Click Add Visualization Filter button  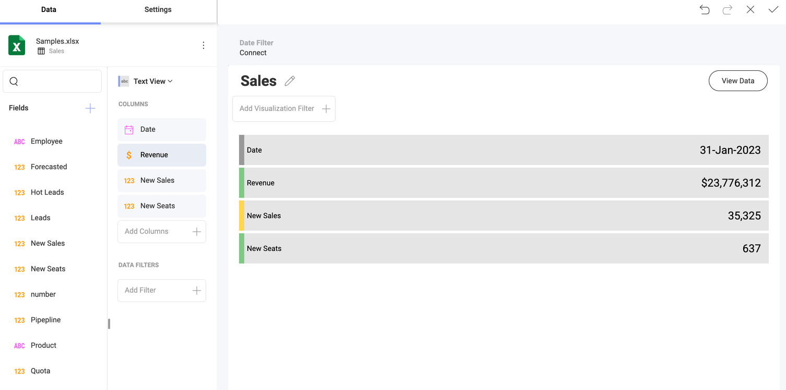coord(284,109)
